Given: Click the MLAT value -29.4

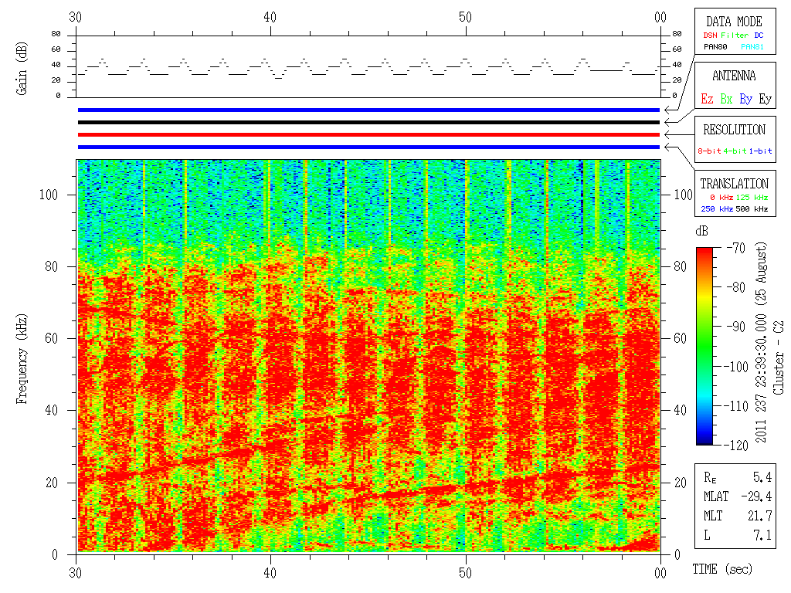Looking at the screenshot, I should click(759, 496).
